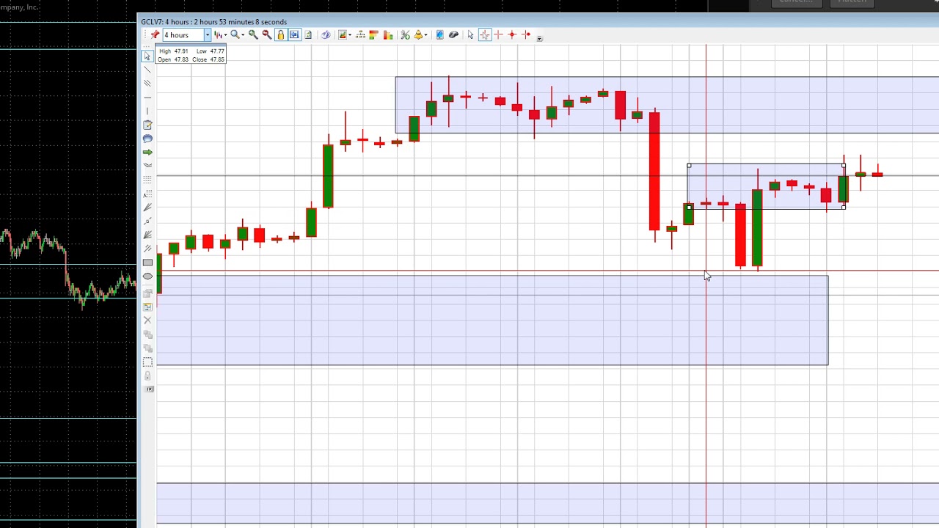This screenshot has height=528, width=939.
Task: Click the percent tool icon
Action: tap(405, 34)
